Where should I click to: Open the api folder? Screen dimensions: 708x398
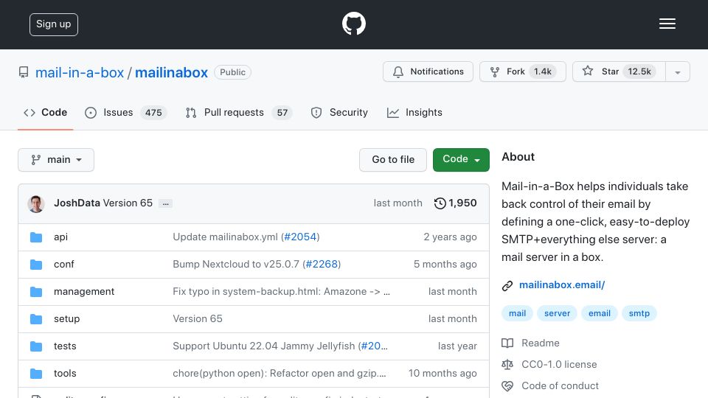click(60, 237)
